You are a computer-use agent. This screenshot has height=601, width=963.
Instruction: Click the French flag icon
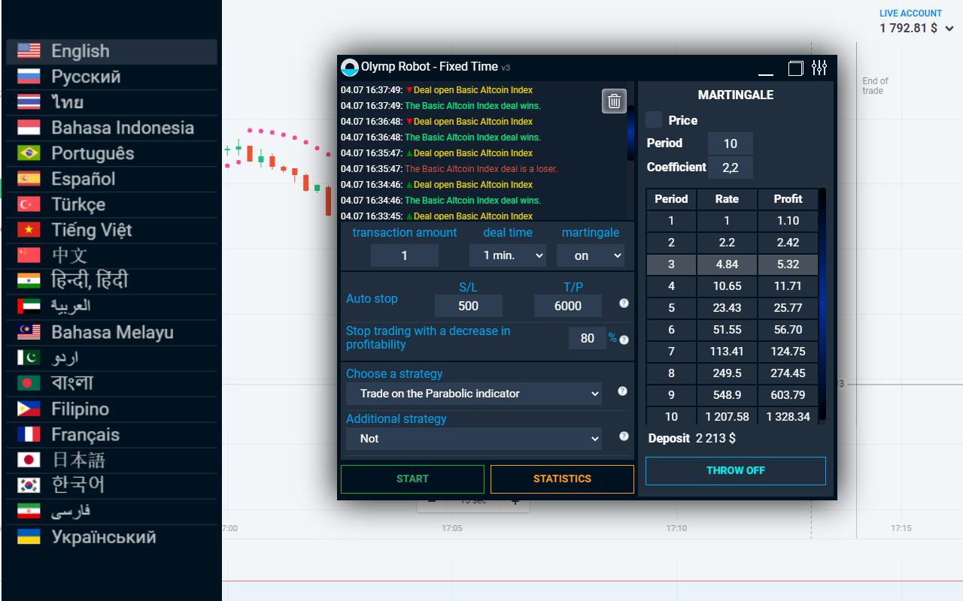point(29,434)
